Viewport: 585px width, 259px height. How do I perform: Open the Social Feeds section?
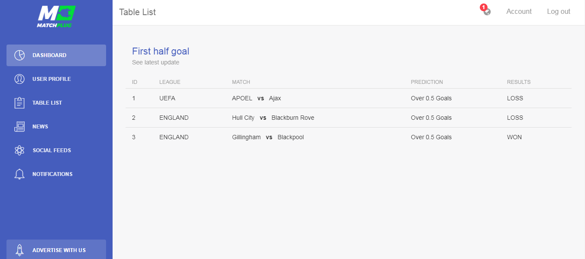point(52,150)
